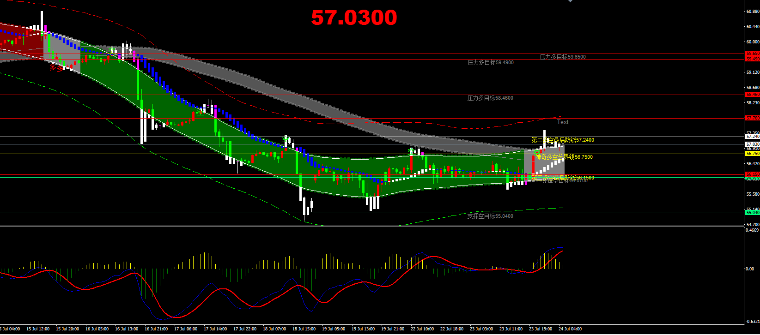Click the time label 15 Jul 12:00
760x335 pixels.
(38, 329)
